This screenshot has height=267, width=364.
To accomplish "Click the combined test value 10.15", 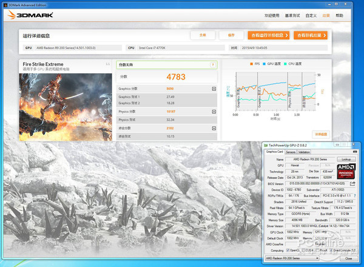I will point(170,137).
